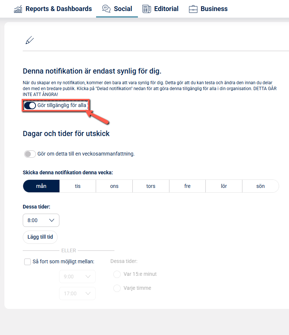Open the Business tab

pos(209,9)
